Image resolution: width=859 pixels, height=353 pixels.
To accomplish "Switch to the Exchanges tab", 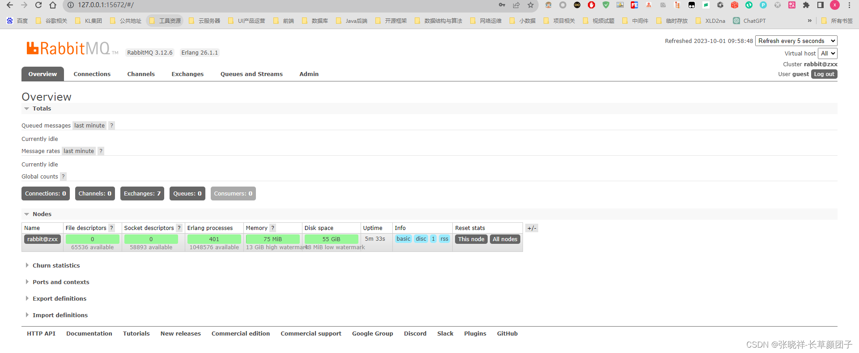I will 187,74.
